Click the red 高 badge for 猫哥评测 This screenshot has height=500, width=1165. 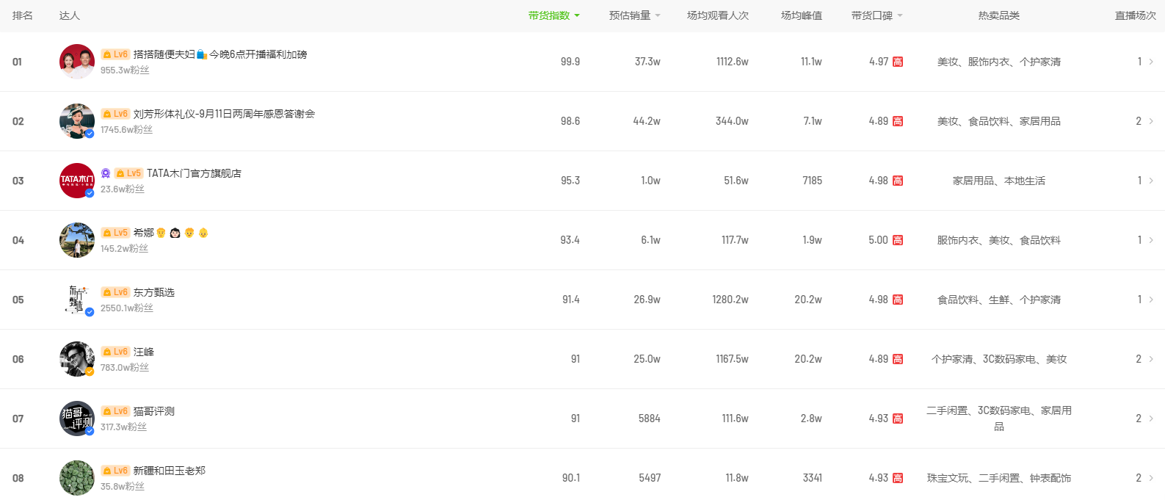point(898,419)
